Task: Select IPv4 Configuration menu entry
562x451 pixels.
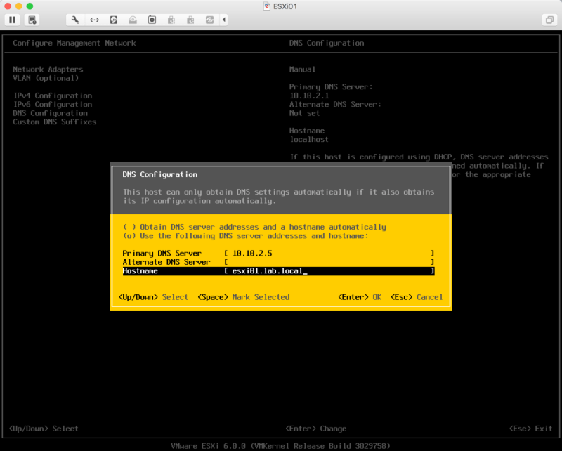Action: click(x=53, y=96)
